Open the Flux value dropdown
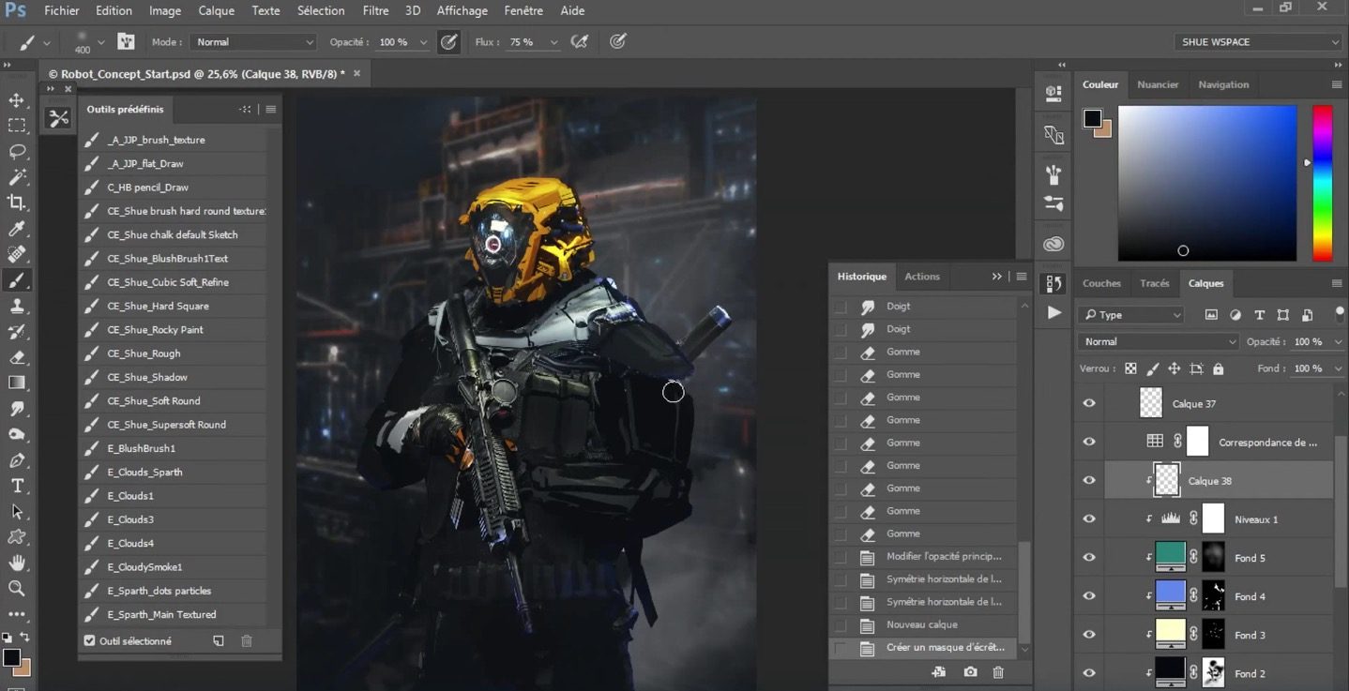Screen dimensions: 1349x691 click(x=553, y=42)
